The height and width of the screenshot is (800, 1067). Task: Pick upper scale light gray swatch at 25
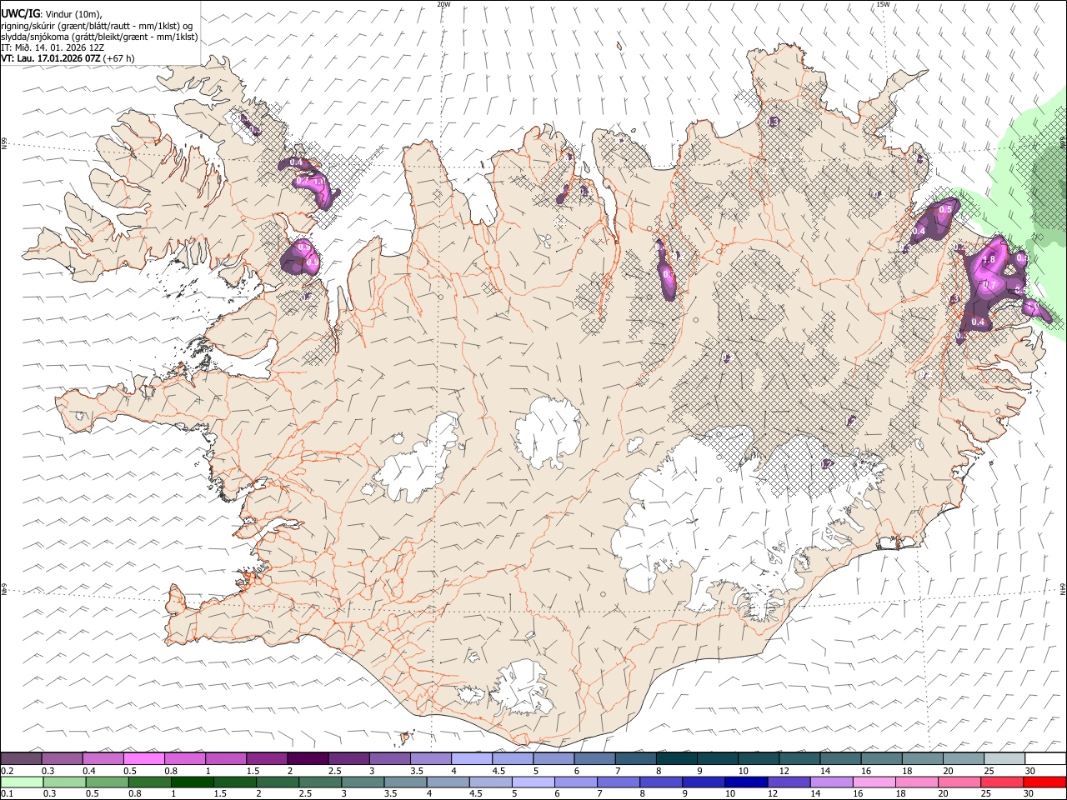pos(1004,758)
